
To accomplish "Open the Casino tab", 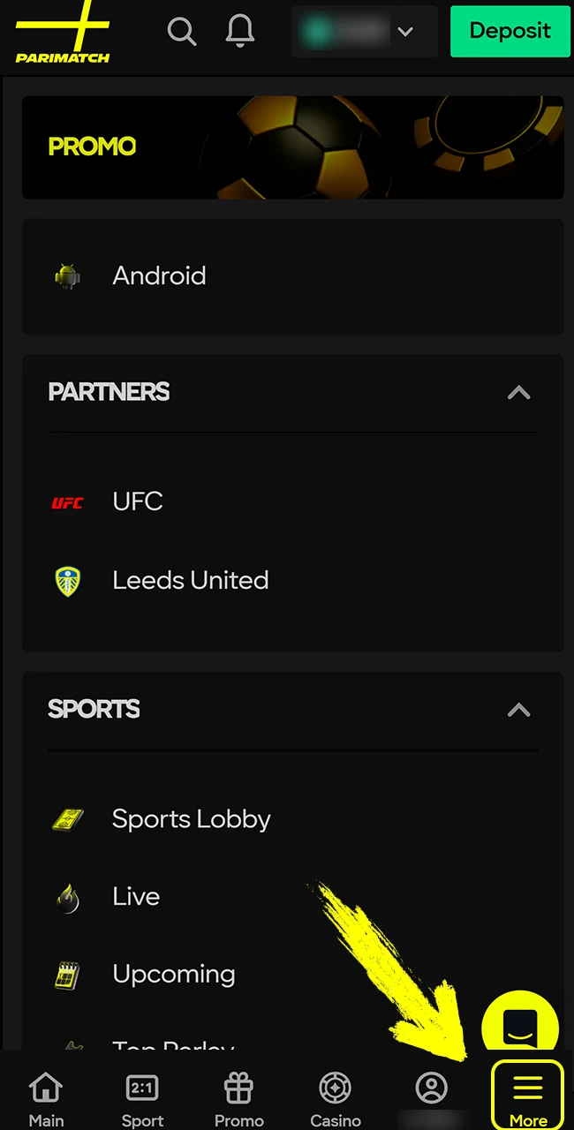I will [335, 1095].
